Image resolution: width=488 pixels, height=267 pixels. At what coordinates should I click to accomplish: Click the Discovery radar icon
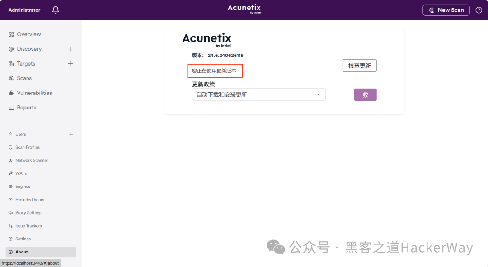[11, 49]
